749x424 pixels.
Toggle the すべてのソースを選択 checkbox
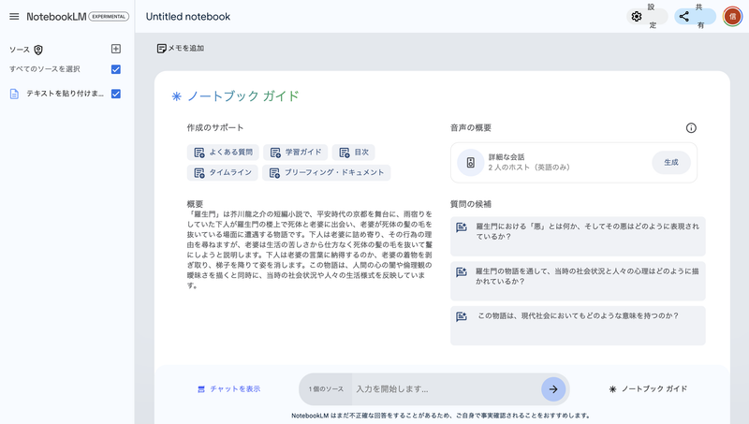116,69
